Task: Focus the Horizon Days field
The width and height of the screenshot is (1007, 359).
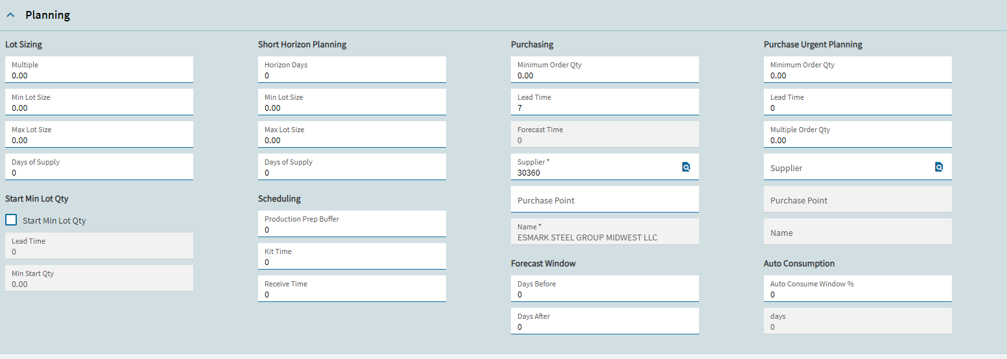Action: (352, 69)
